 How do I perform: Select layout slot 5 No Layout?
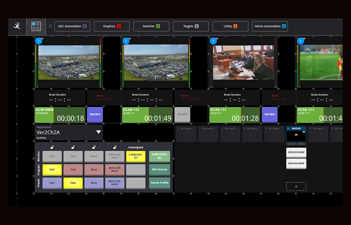pyautogui.click(x=274, y=134)
